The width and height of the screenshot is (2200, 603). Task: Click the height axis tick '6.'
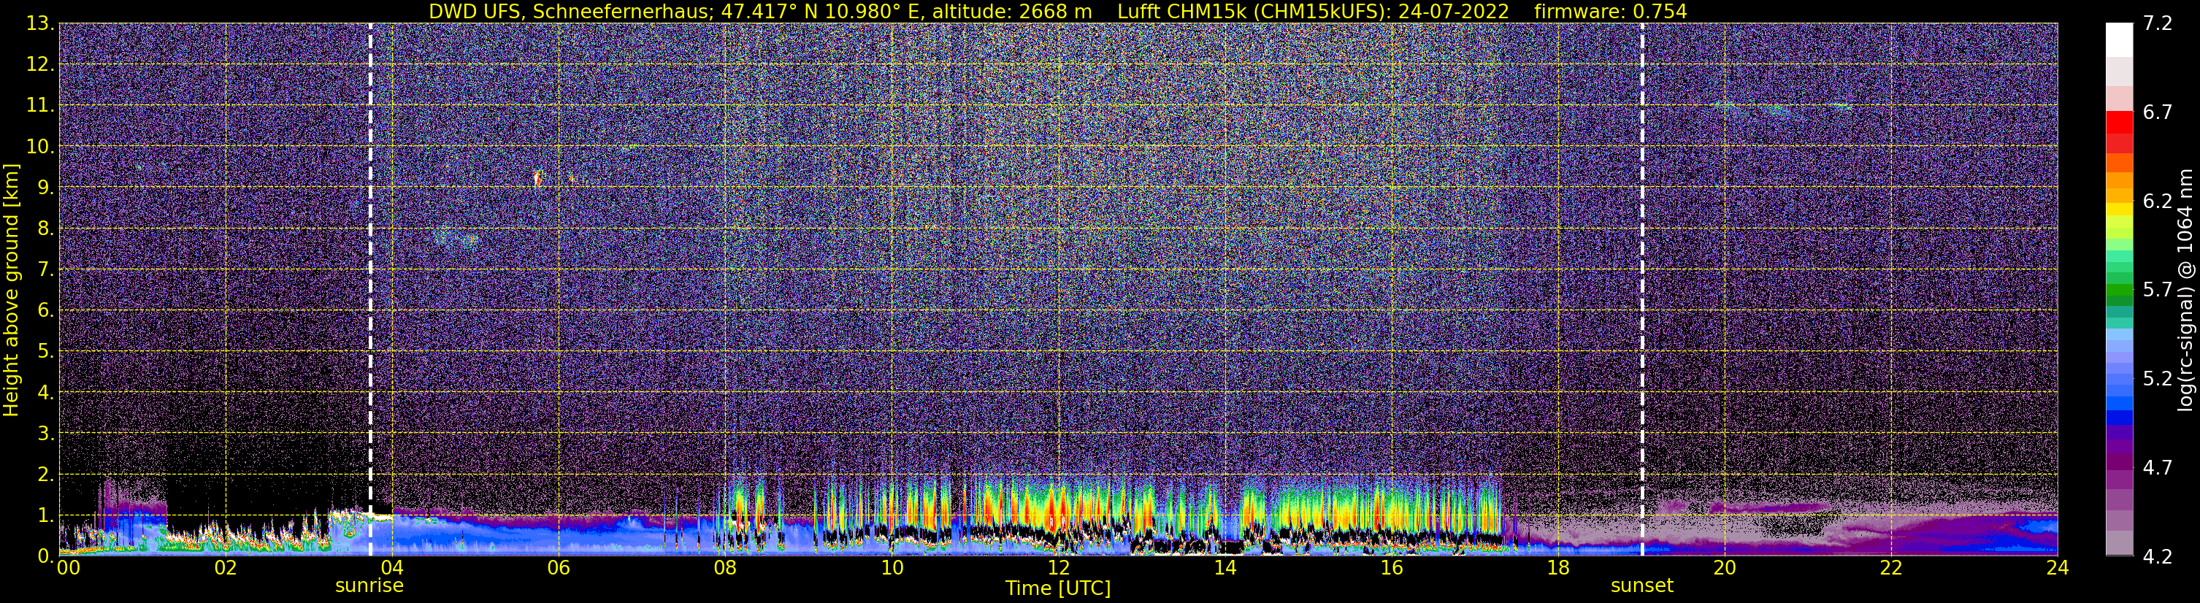tap(46, 310)
